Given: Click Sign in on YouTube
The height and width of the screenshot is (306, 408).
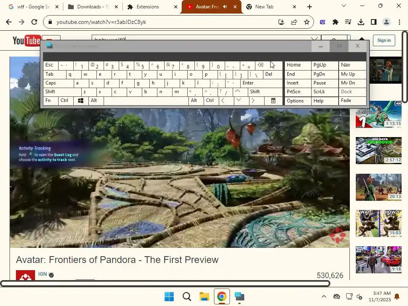Looking at the screenshot, I should (384, 40).
